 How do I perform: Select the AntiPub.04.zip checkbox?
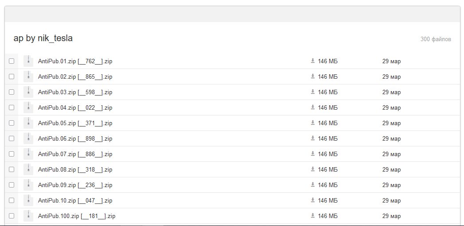[11, 107]
